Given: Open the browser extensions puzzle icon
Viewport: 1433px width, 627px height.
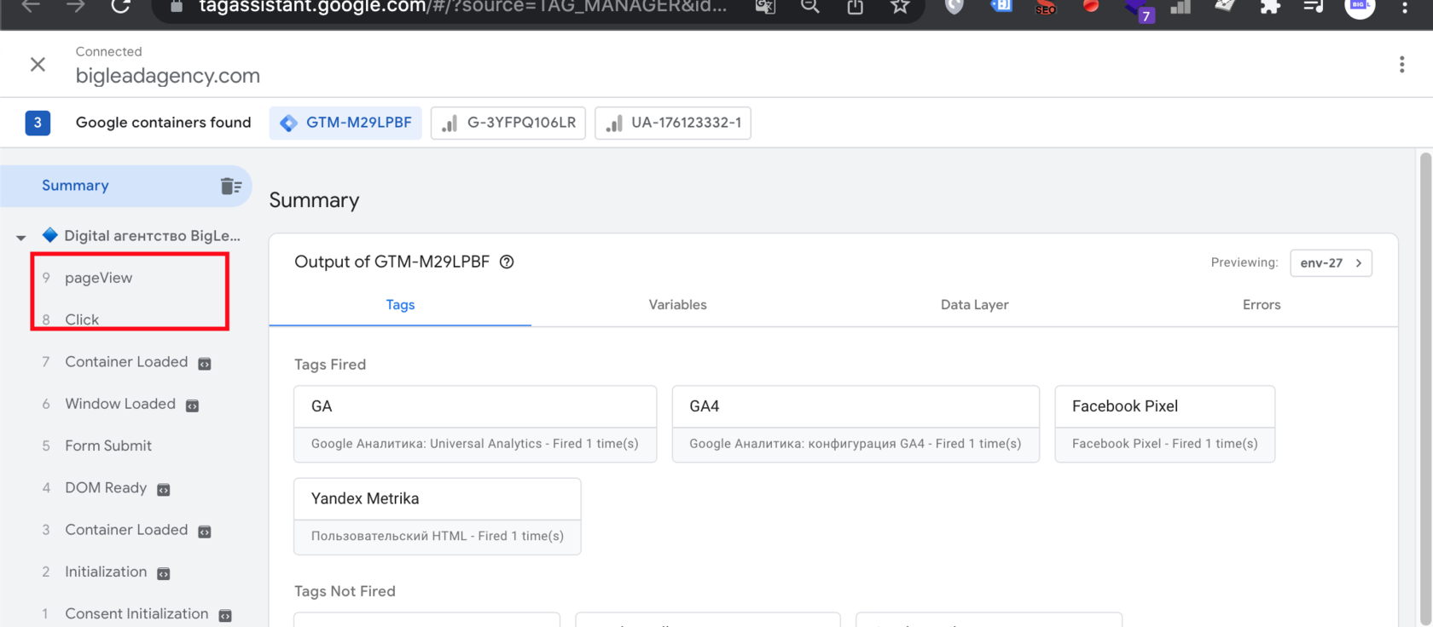Looking at the screenshot, I should (1270, 7).
